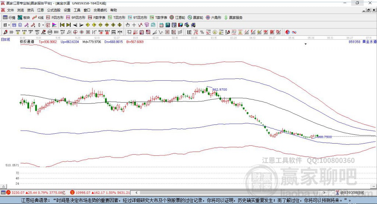
Task: Expand the candlestick style dropdown arrow
Action: click(43, 25)
